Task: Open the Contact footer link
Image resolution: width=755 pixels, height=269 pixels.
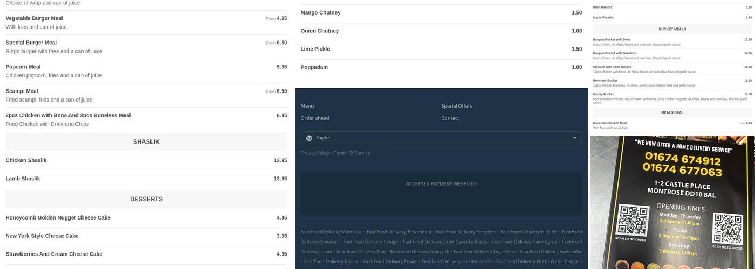Action: coord(450,118)
